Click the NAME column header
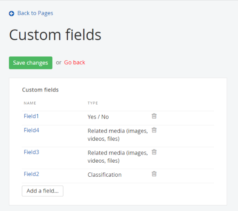This screenshot has width=238, height=211. pyautogui.click(x=30, y=103)
